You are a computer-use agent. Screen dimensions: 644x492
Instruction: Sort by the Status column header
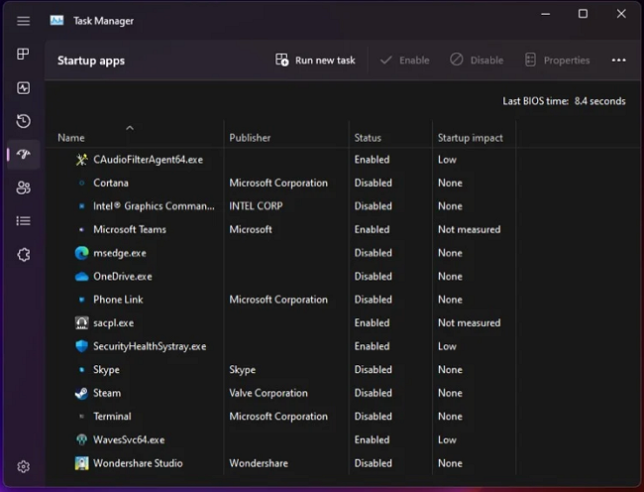click(368, 138)
